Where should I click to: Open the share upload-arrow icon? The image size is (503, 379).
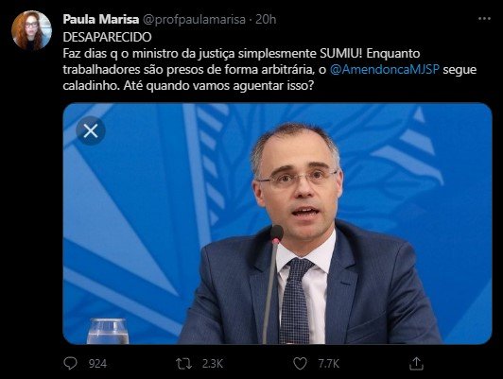pyautogui.click(x=416, y=364)
